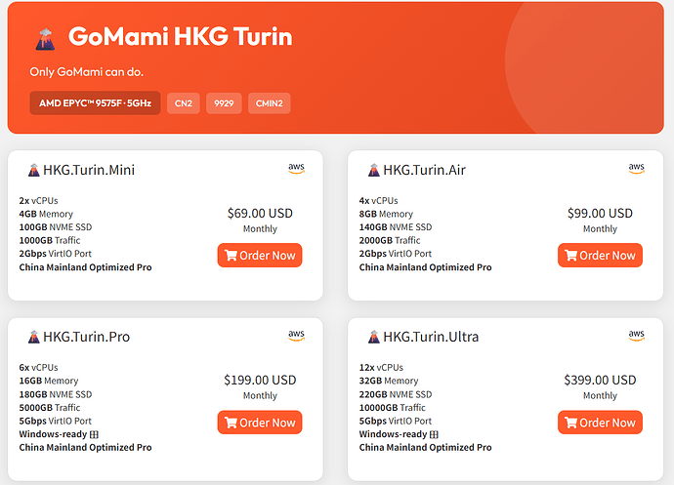
Task: Click the '8GB Memory' spec line
Action: click(x=386, y=214)
